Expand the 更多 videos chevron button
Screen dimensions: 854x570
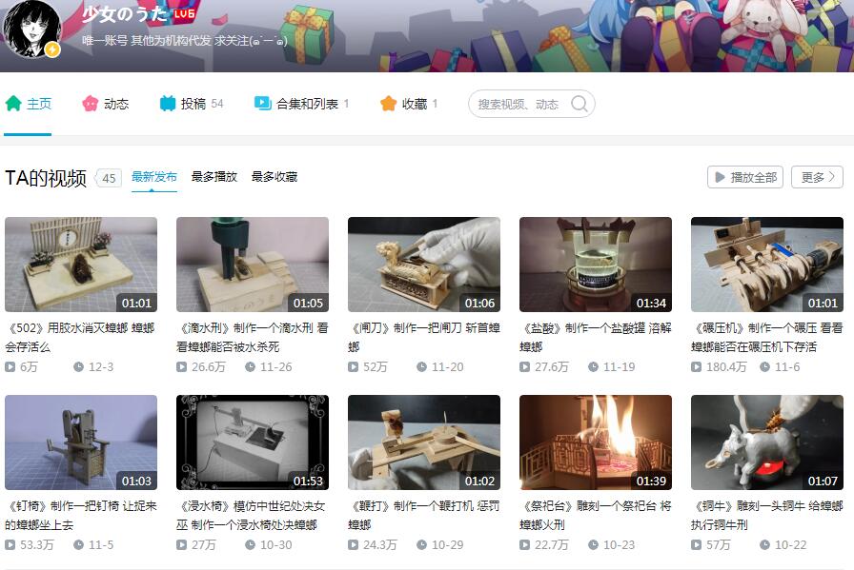pyautogui.click(x=817, y=177)
